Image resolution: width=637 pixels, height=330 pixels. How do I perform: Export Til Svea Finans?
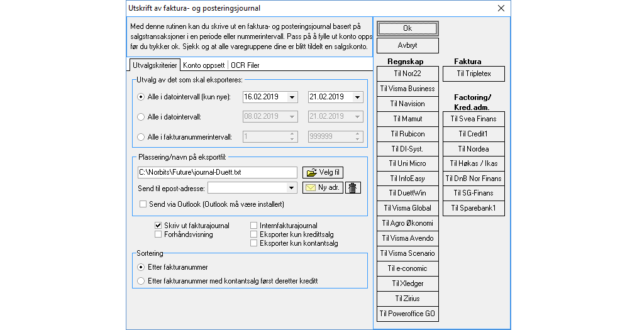474,119
